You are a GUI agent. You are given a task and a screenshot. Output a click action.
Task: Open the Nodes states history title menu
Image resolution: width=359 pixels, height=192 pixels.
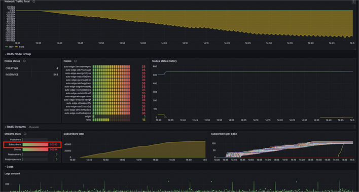(164, 61)
